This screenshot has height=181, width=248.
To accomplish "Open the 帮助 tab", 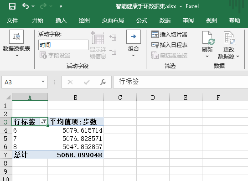I will [235, 21].
